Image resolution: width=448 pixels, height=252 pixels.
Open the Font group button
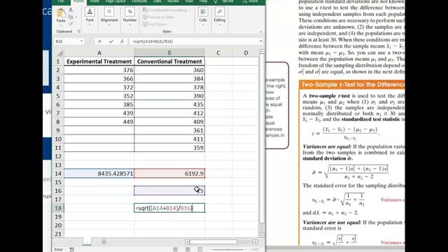tap(90, 16)
